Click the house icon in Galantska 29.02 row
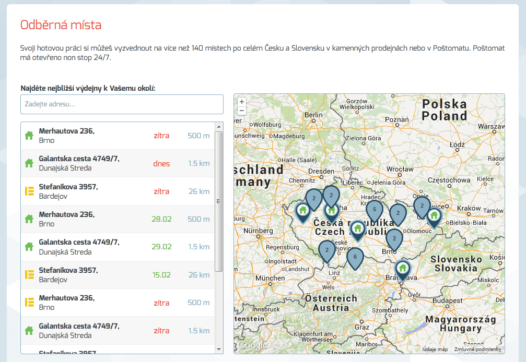This screenshot has width=526, height=362. click(29, 247)
